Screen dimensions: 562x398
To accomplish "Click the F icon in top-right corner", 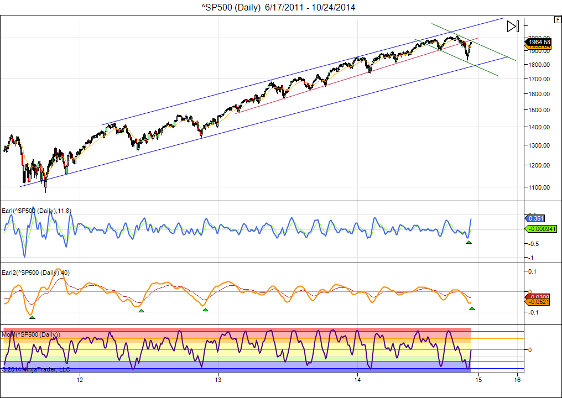I will 557,19.
